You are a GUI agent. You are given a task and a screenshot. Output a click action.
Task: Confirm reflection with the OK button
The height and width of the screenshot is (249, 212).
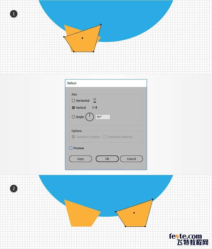(x=107, y=159)
